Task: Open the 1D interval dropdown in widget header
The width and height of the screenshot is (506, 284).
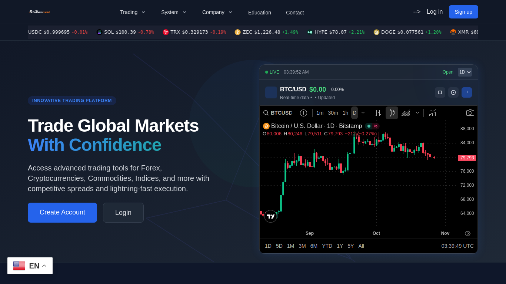Action: [465, 72]
